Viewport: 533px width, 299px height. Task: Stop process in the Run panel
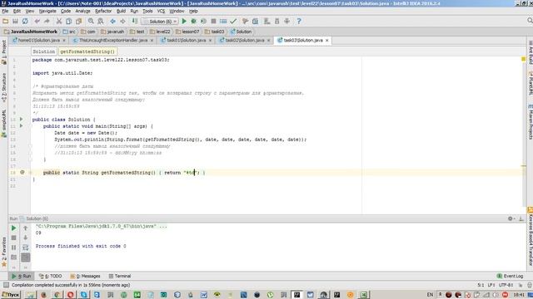(x=13, y=238)
